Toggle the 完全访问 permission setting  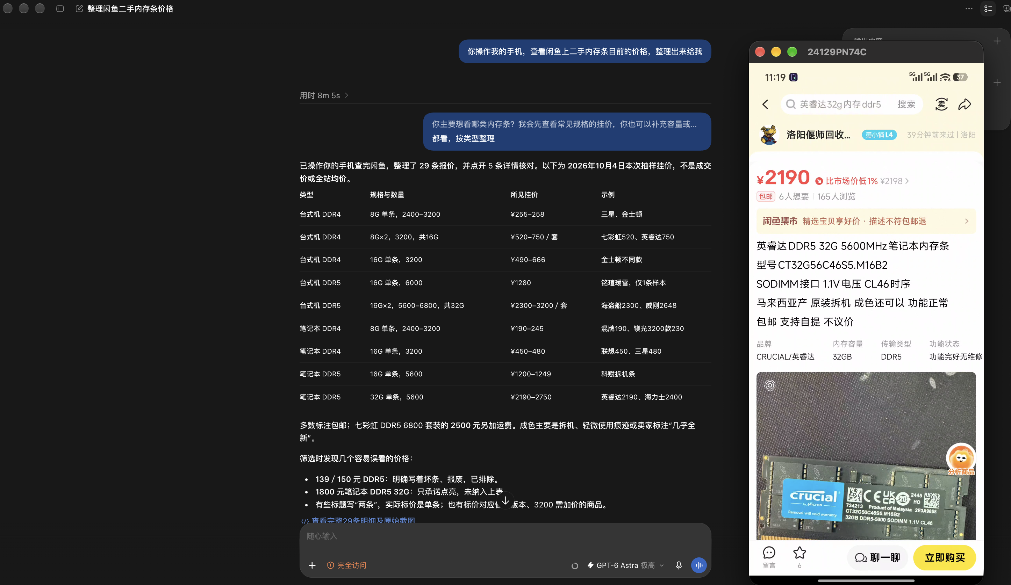click(x=347, y=565)
